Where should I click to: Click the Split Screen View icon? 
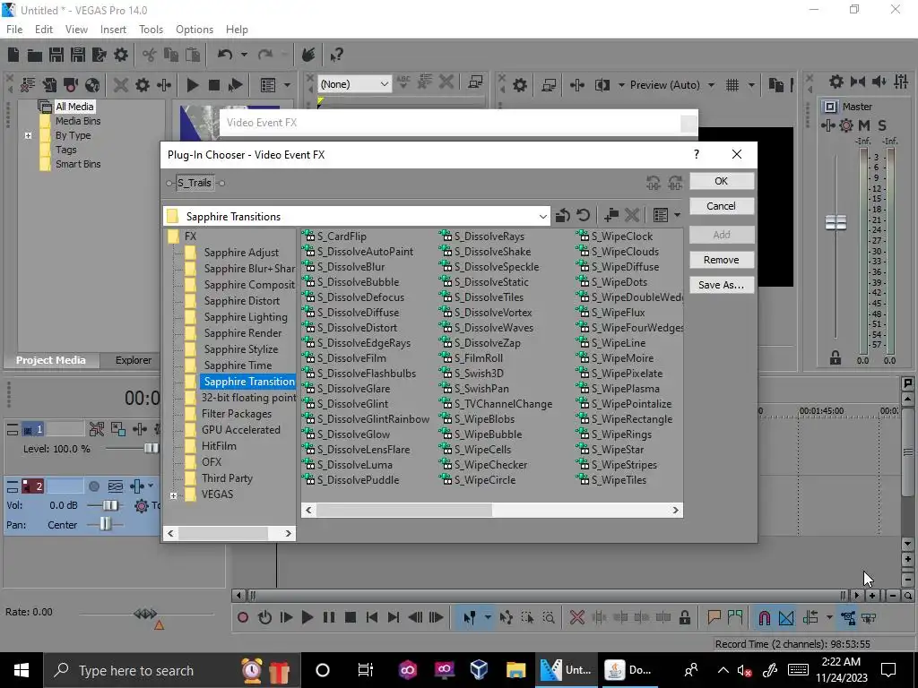coord(602,85)
